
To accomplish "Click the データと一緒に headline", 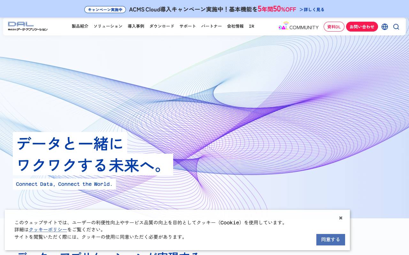I will (x=70, y=143).
